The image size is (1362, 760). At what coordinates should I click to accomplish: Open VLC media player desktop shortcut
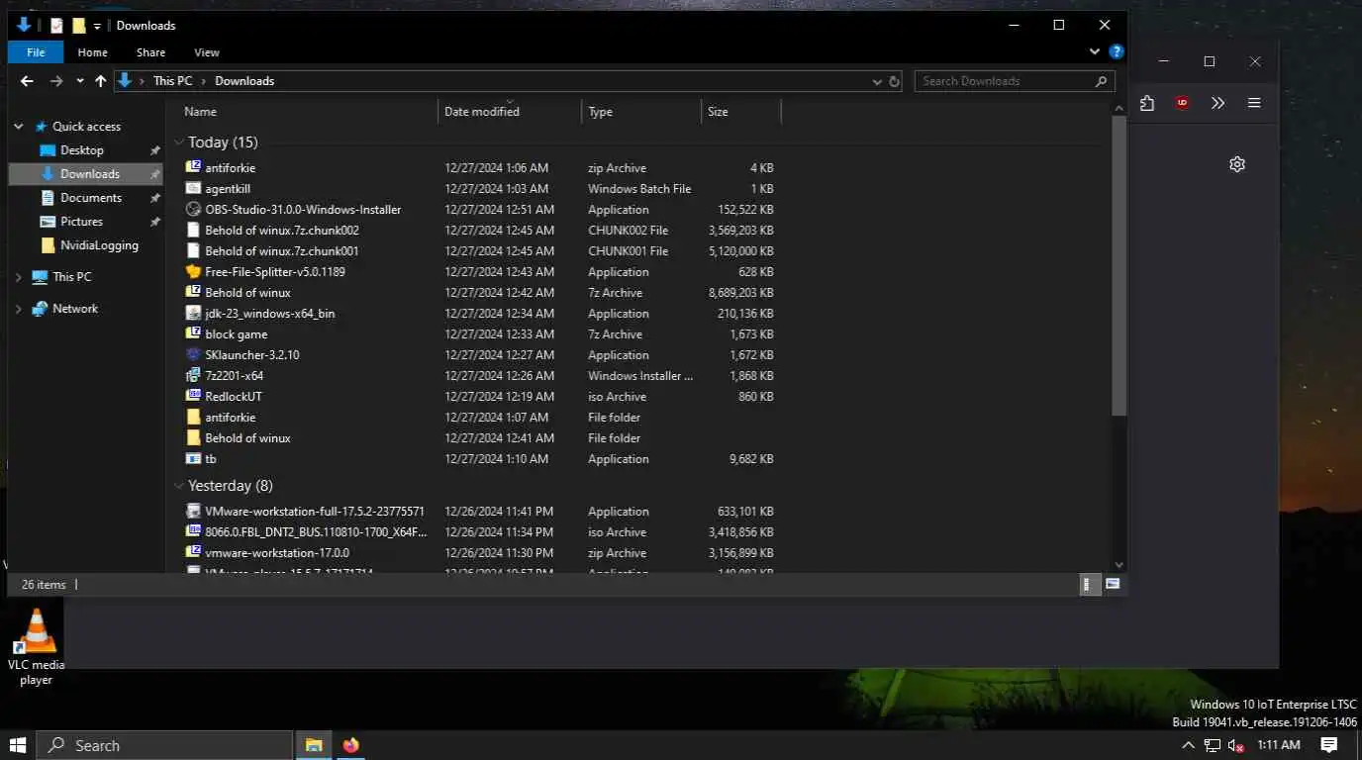tap(37, 647)
